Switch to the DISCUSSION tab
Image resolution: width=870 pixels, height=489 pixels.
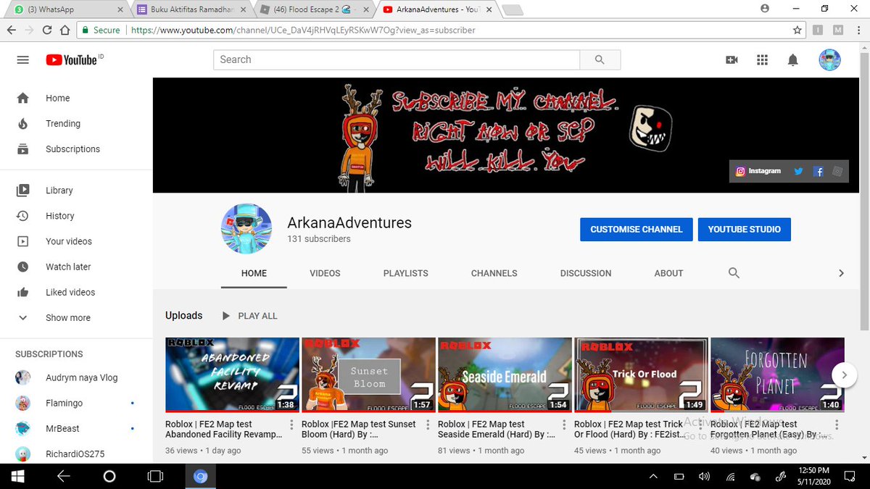point(586,273)
